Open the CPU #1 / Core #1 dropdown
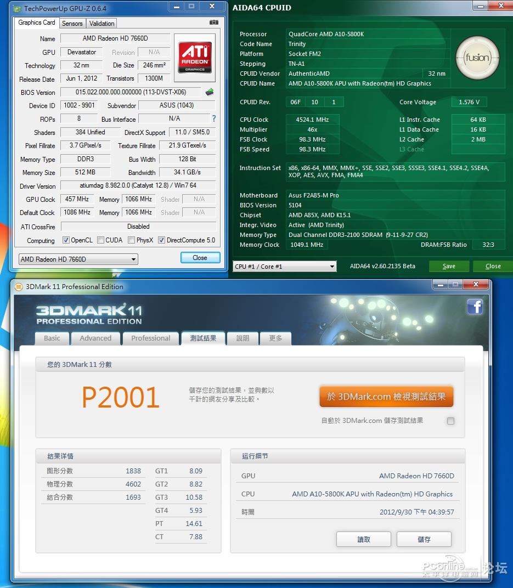 pos(285,266)
